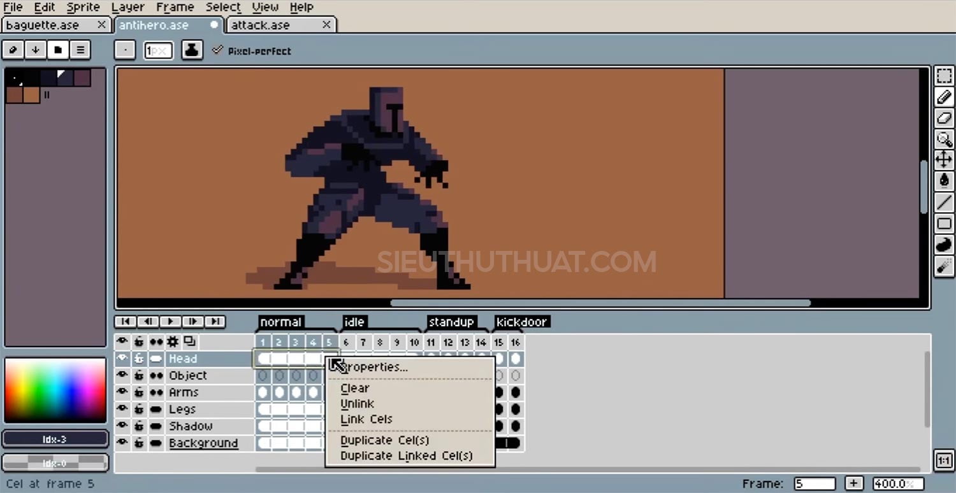The image size is (956, 493).
Task: Choose the Paint Bucket tool
Action: [943, 181]
